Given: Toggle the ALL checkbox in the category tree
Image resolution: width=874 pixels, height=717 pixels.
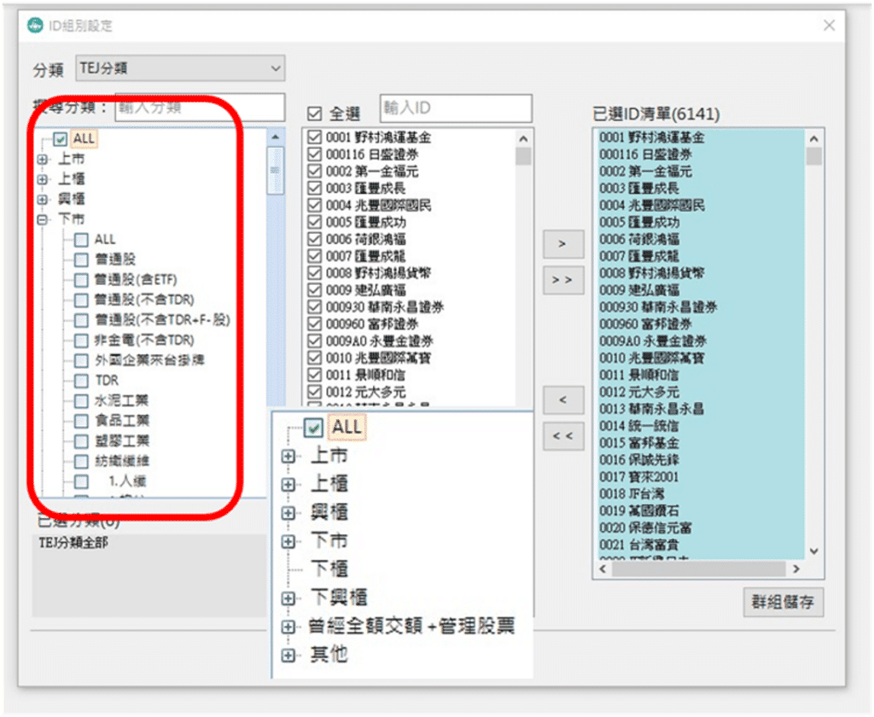Looking at the screenshot, I should [58, 137].
